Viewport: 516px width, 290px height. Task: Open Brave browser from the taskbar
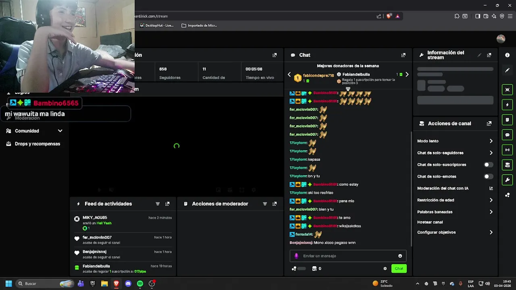coord(117,284)
